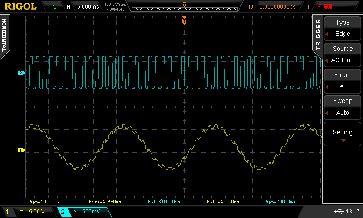Click the rising edge slope symbol
Viewport: 363px width, 218px height.
[342, 87]
